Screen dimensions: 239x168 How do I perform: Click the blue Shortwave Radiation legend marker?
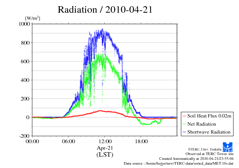coord(184,132)
